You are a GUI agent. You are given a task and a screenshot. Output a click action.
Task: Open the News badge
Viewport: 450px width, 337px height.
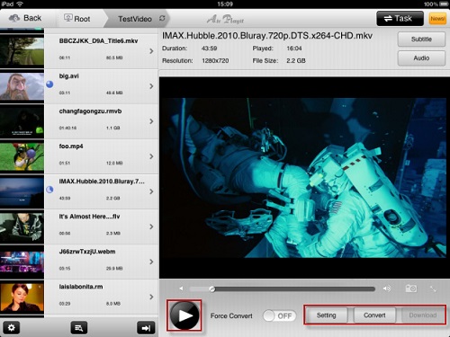437,19
